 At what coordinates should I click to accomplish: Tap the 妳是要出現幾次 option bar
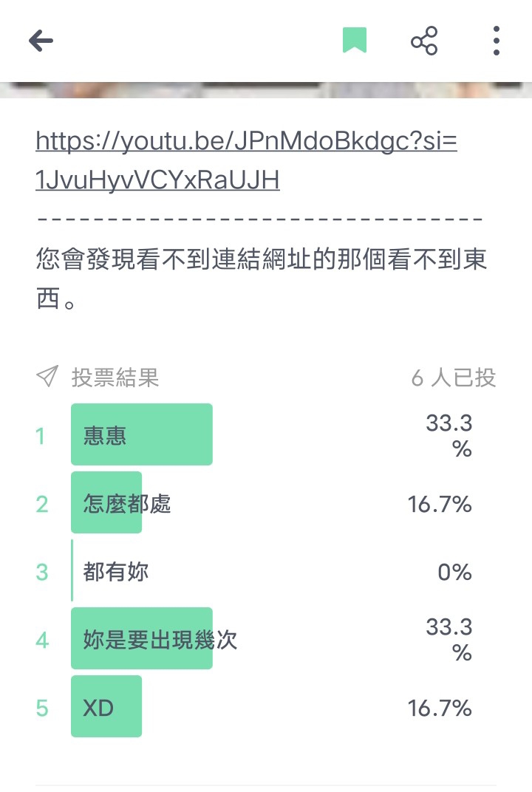(142, 641)
